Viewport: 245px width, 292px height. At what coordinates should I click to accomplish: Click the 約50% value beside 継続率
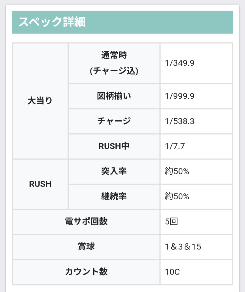tap(177, 196)
